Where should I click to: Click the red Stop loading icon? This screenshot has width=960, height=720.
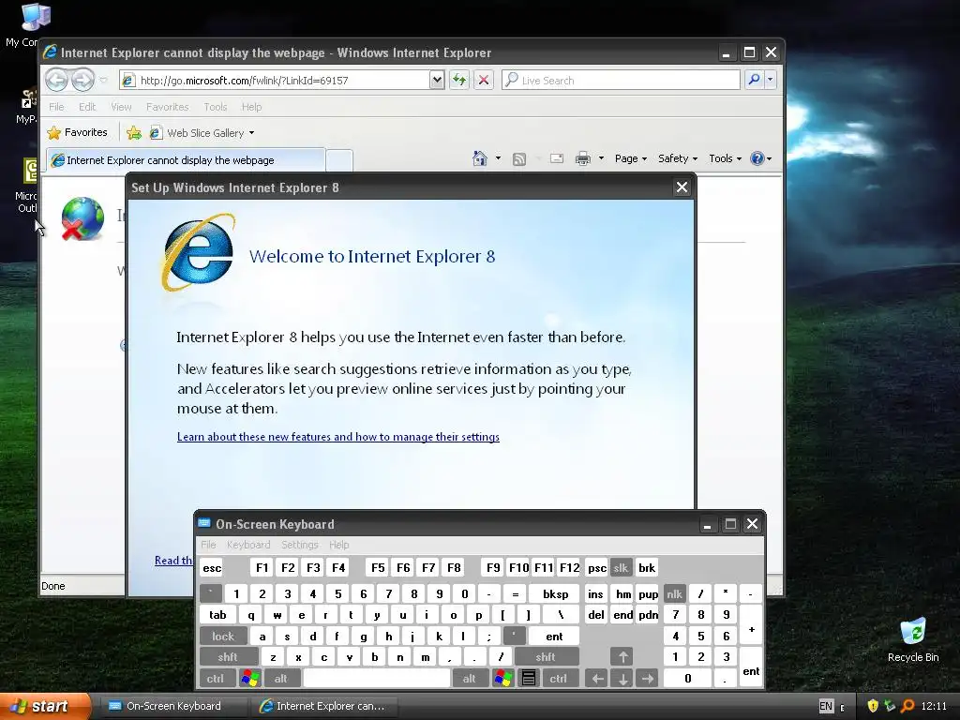pos(484,80)
